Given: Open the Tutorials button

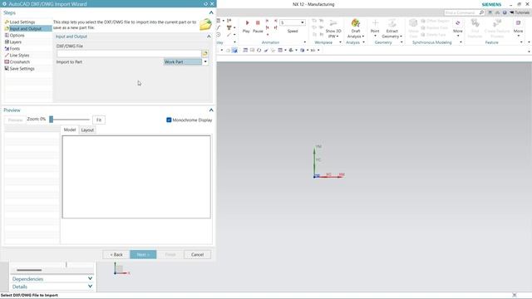Looking at the screenshot, I should coord(520,12).
